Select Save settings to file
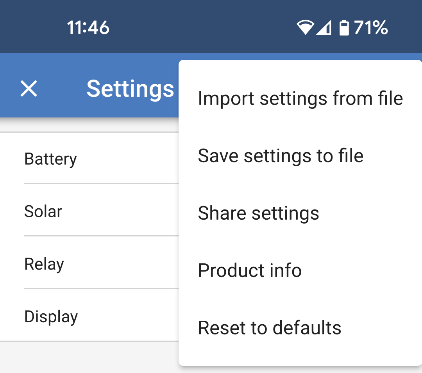 [x=281, y=156]
